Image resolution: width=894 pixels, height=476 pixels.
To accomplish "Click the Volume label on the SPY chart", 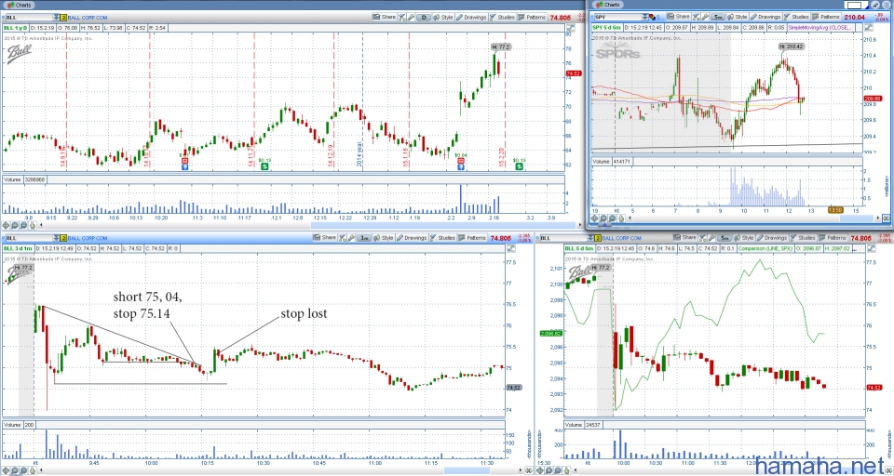I will coord(601,162).
